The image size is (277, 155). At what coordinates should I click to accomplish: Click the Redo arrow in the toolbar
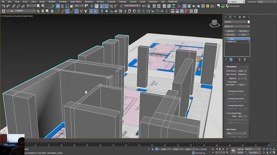(x=8, y=6)
